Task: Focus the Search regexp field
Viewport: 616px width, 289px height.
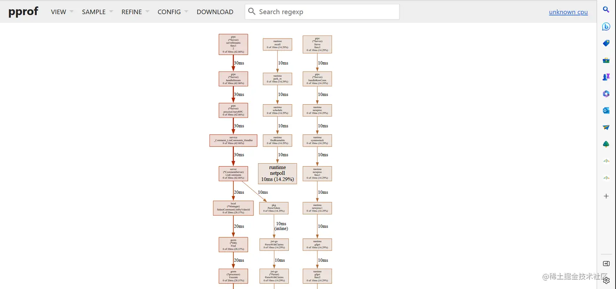Action: coord(322,12)
